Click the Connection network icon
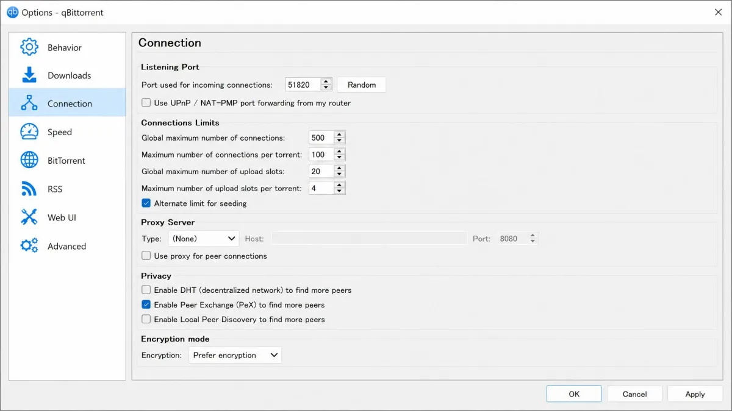The width and height of the screenshot is (732, 411). click(x=29, y=103)
